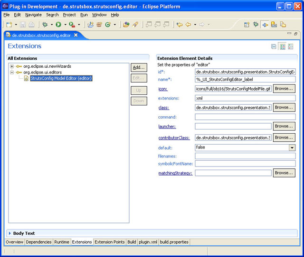Click the Search flashlight toolbar icon
Viewport: 304px width, 257px height.
point(135,25)
